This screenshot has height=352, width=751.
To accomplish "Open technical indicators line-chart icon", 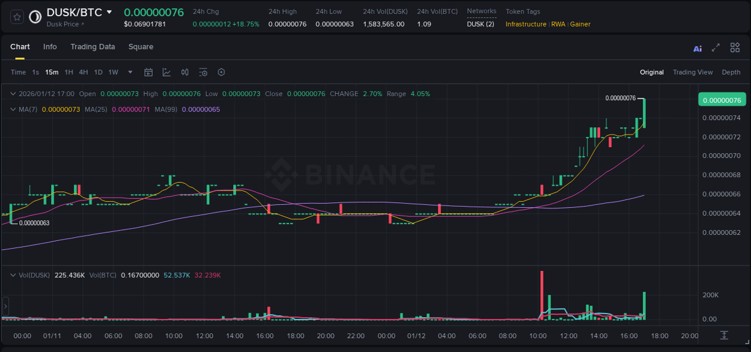I will pos(166,72).
